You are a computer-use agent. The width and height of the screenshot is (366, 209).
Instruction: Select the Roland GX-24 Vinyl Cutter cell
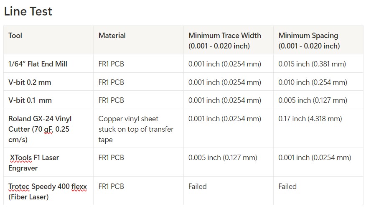coord(48,128)
